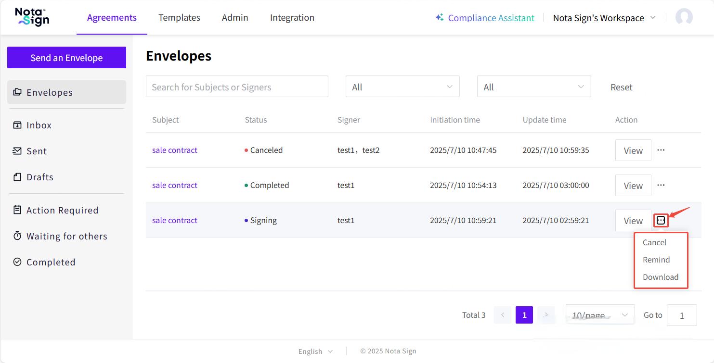The height and width of the screenshot is (363, 714).
Task: Click Reset to clear the filters
Action: (x=621, y=87)
